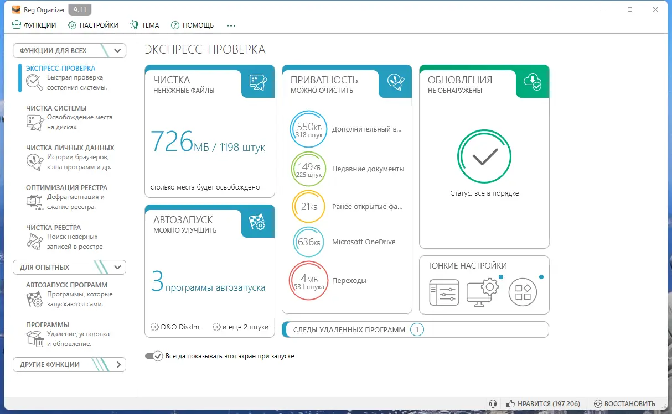This screenshot has height=414, width=672.
Task: Open the Чистка системы section
Action: pos(72,117)
